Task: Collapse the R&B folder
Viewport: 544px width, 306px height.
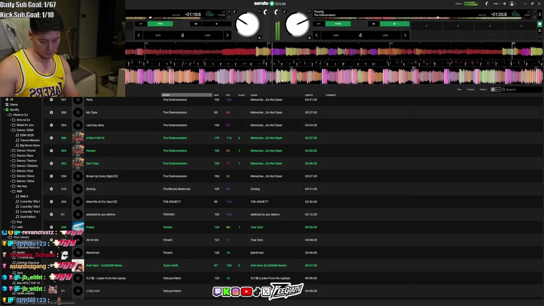Action: [x=10, y=191]
